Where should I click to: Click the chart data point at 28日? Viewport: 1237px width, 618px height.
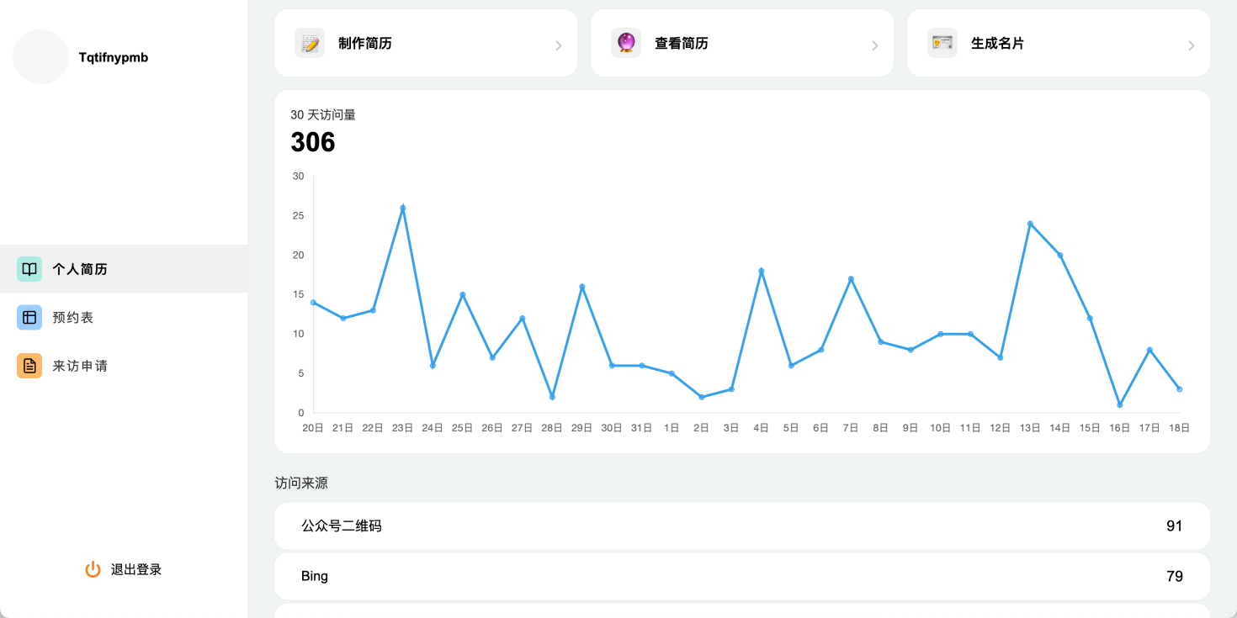tap(552, 397)
